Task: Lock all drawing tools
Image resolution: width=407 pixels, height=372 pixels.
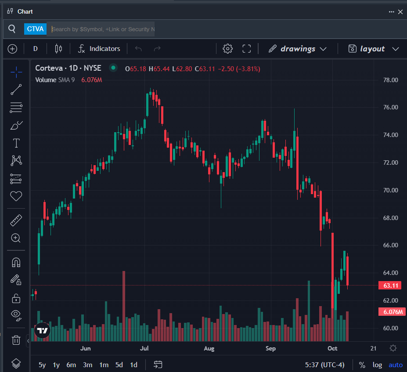Action: [x=16, y=299]
